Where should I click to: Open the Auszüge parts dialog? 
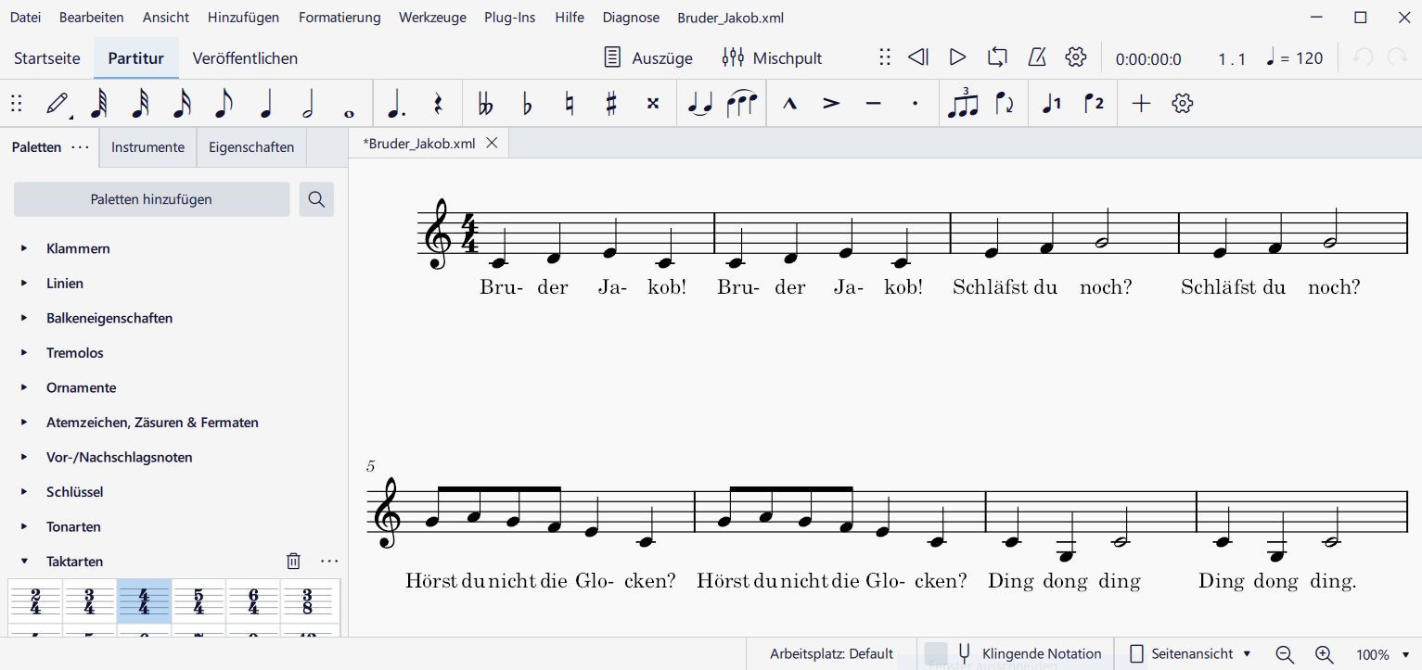pos(647,58)
